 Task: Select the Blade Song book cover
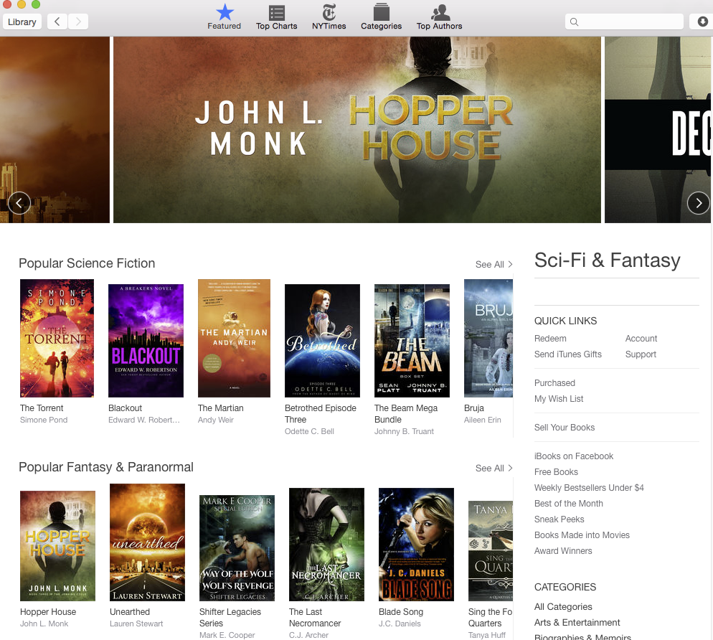416,544
